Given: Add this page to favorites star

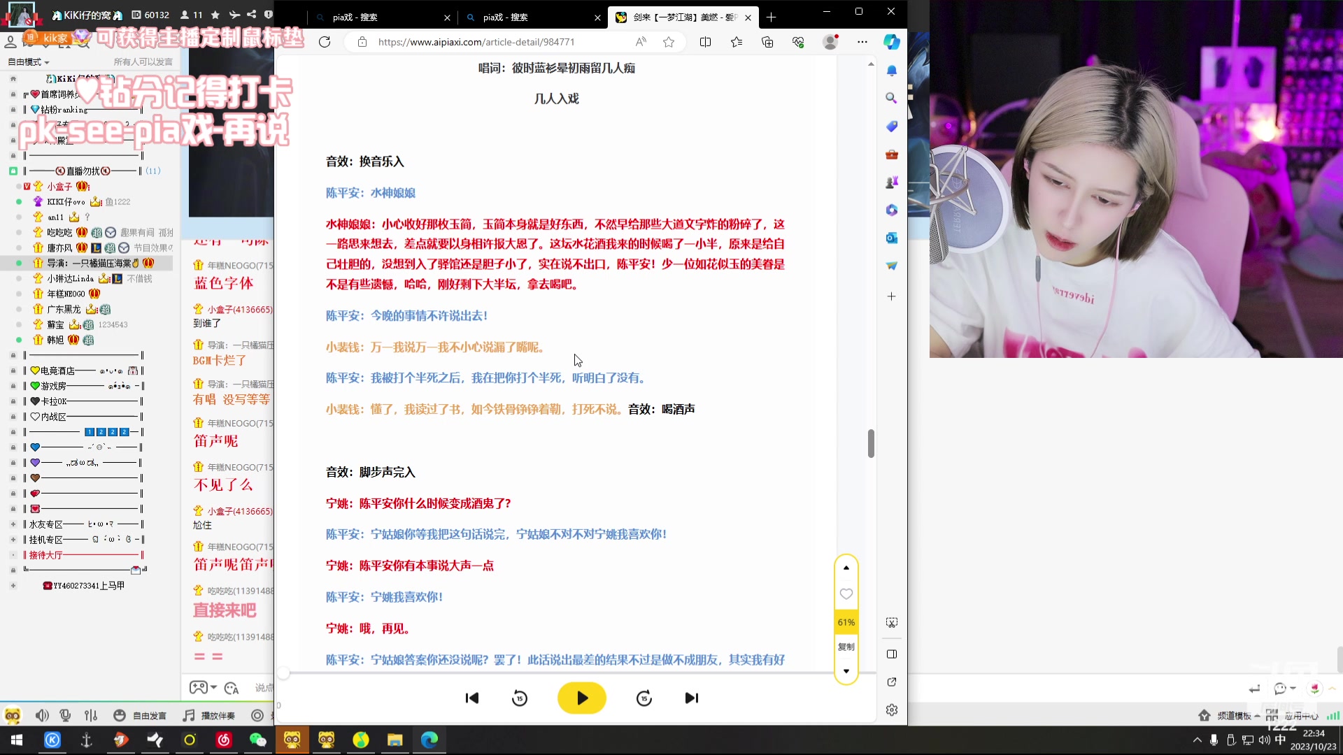Looking at the screenshot, I should tap(669, 42).
